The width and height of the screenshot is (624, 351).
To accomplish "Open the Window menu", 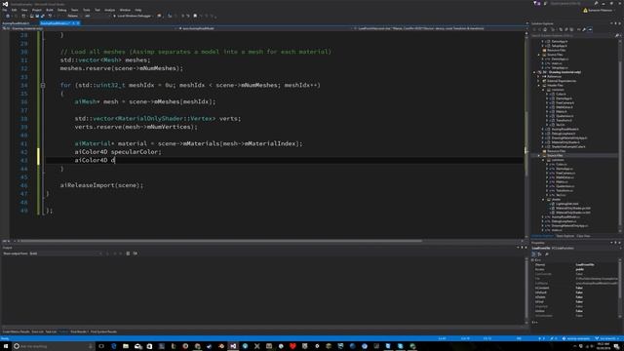I will click(125, 10).
